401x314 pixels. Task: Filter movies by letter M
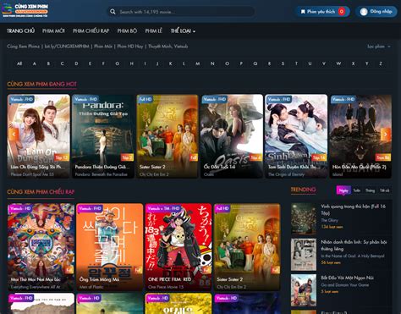(x=198, y=63)
